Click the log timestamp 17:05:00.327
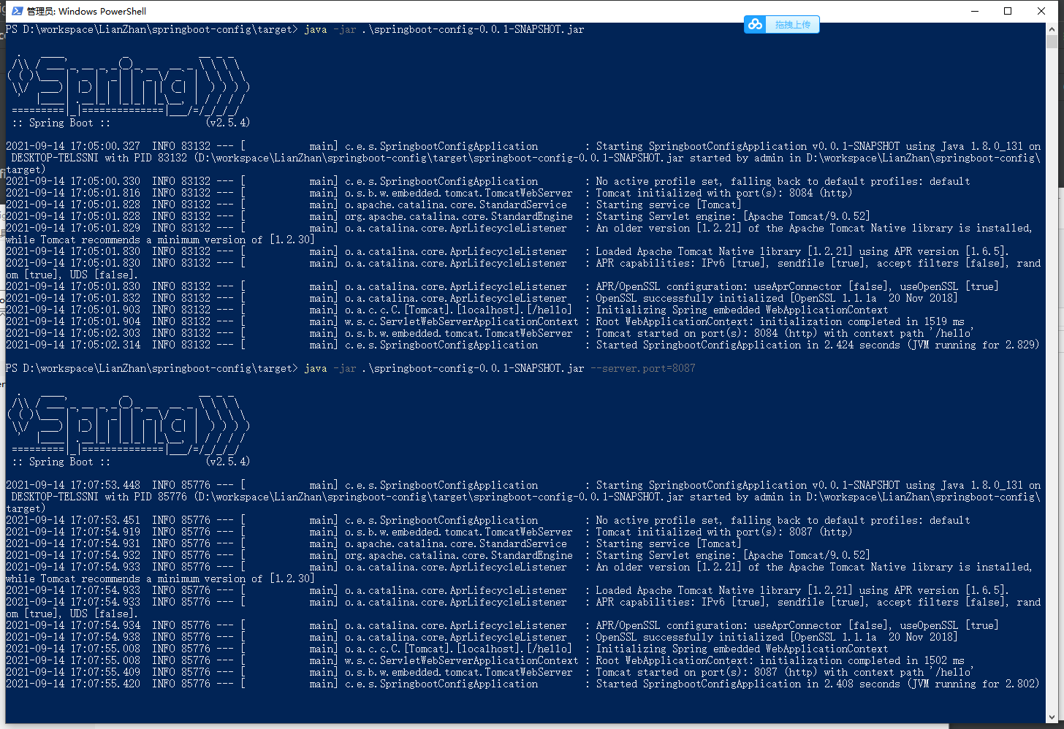 pos(105,146)
